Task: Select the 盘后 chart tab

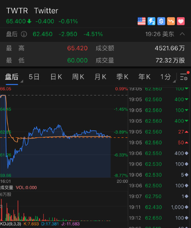Action: point(12,77)
